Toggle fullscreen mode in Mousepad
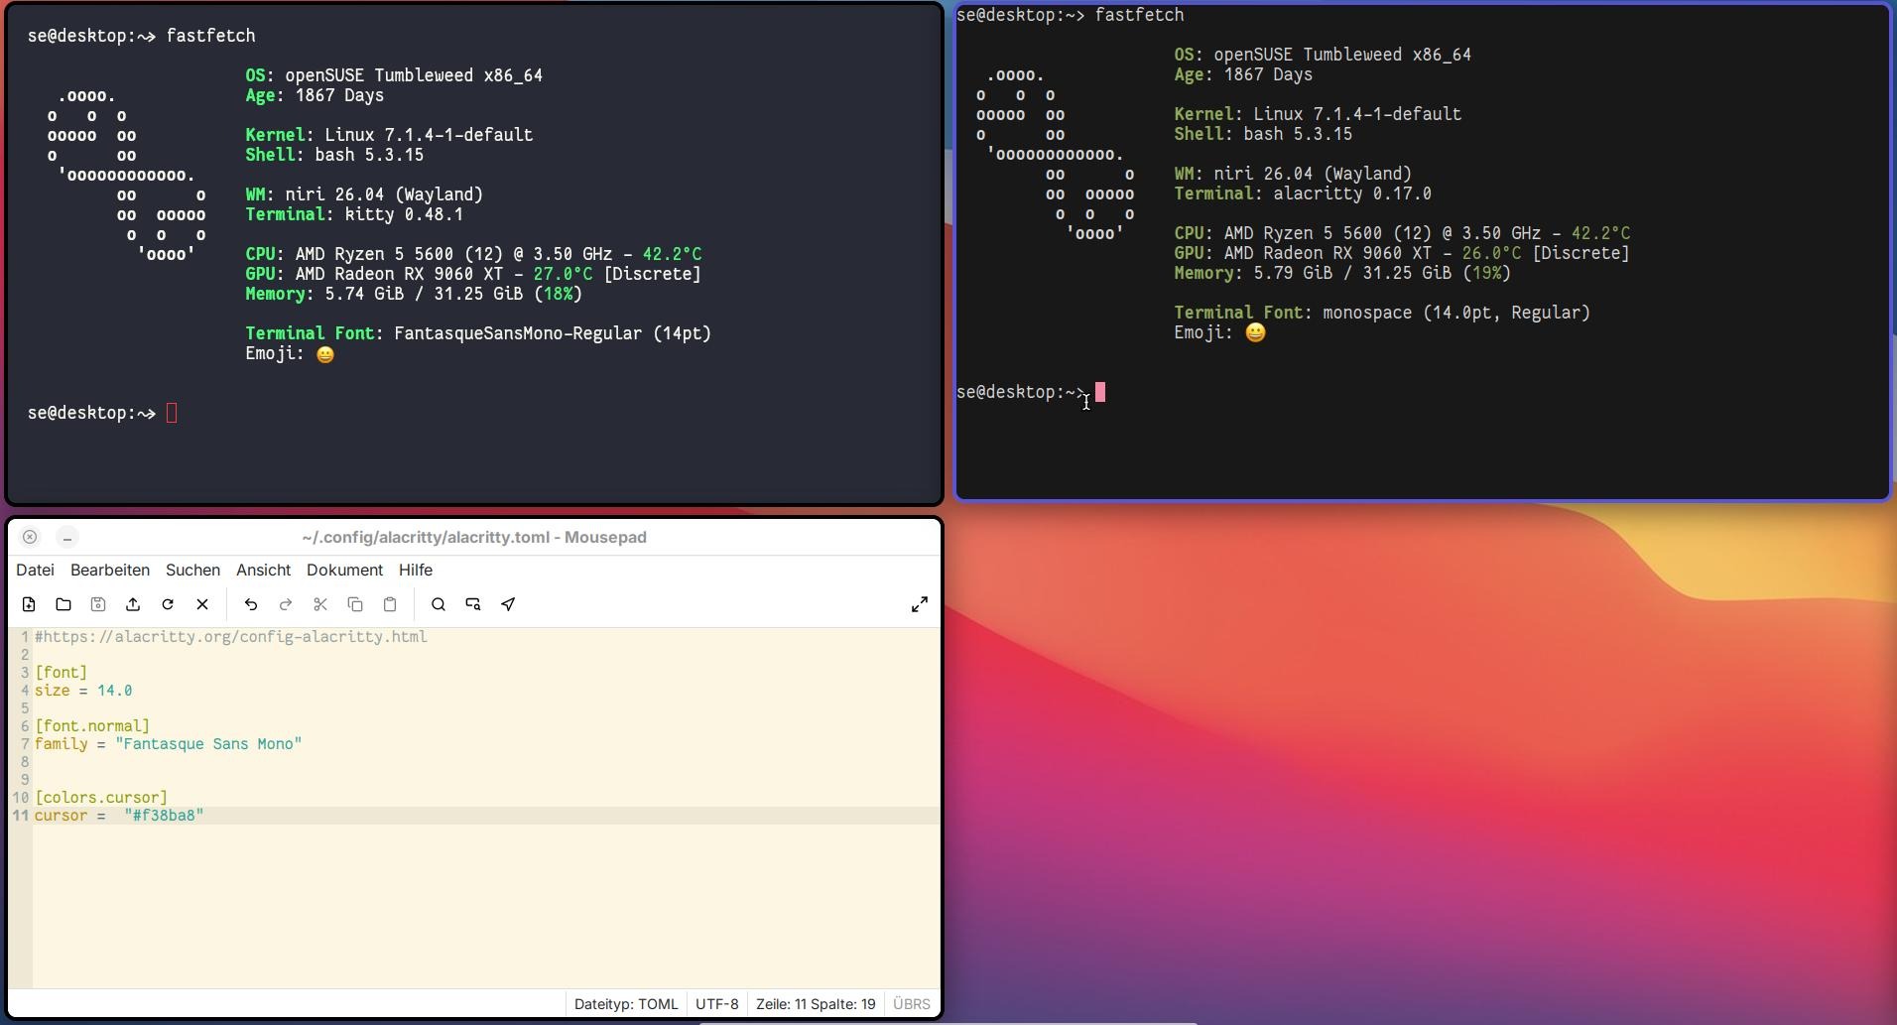Screen dimensions: 1897x1025 tap(920, 604)
